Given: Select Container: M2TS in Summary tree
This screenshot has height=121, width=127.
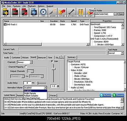Looking at the screenshot, I should (x=78, y=64).
